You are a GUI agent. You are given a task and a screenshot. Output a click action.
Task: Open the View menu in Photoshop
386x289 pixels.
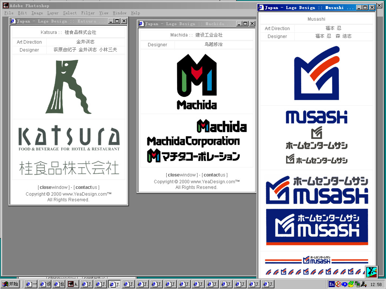[104, 13]
